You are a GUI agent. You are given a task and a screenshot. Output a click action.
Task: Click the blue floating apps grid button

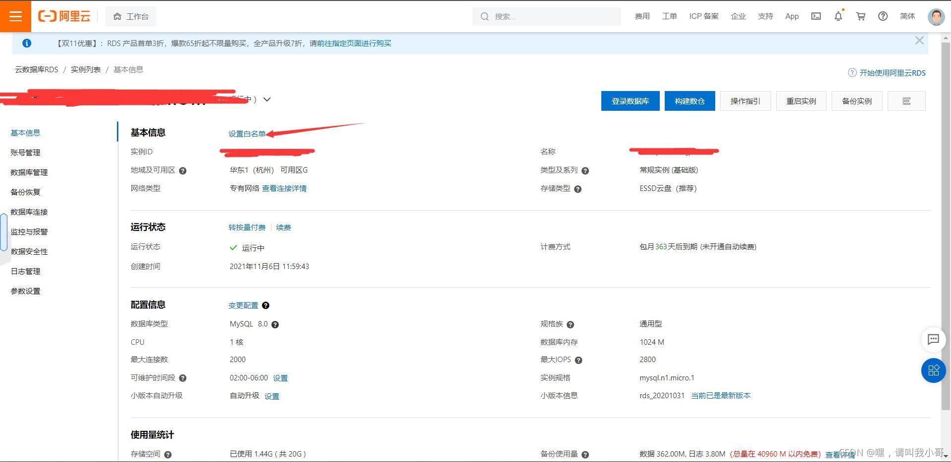coord(933,370)
